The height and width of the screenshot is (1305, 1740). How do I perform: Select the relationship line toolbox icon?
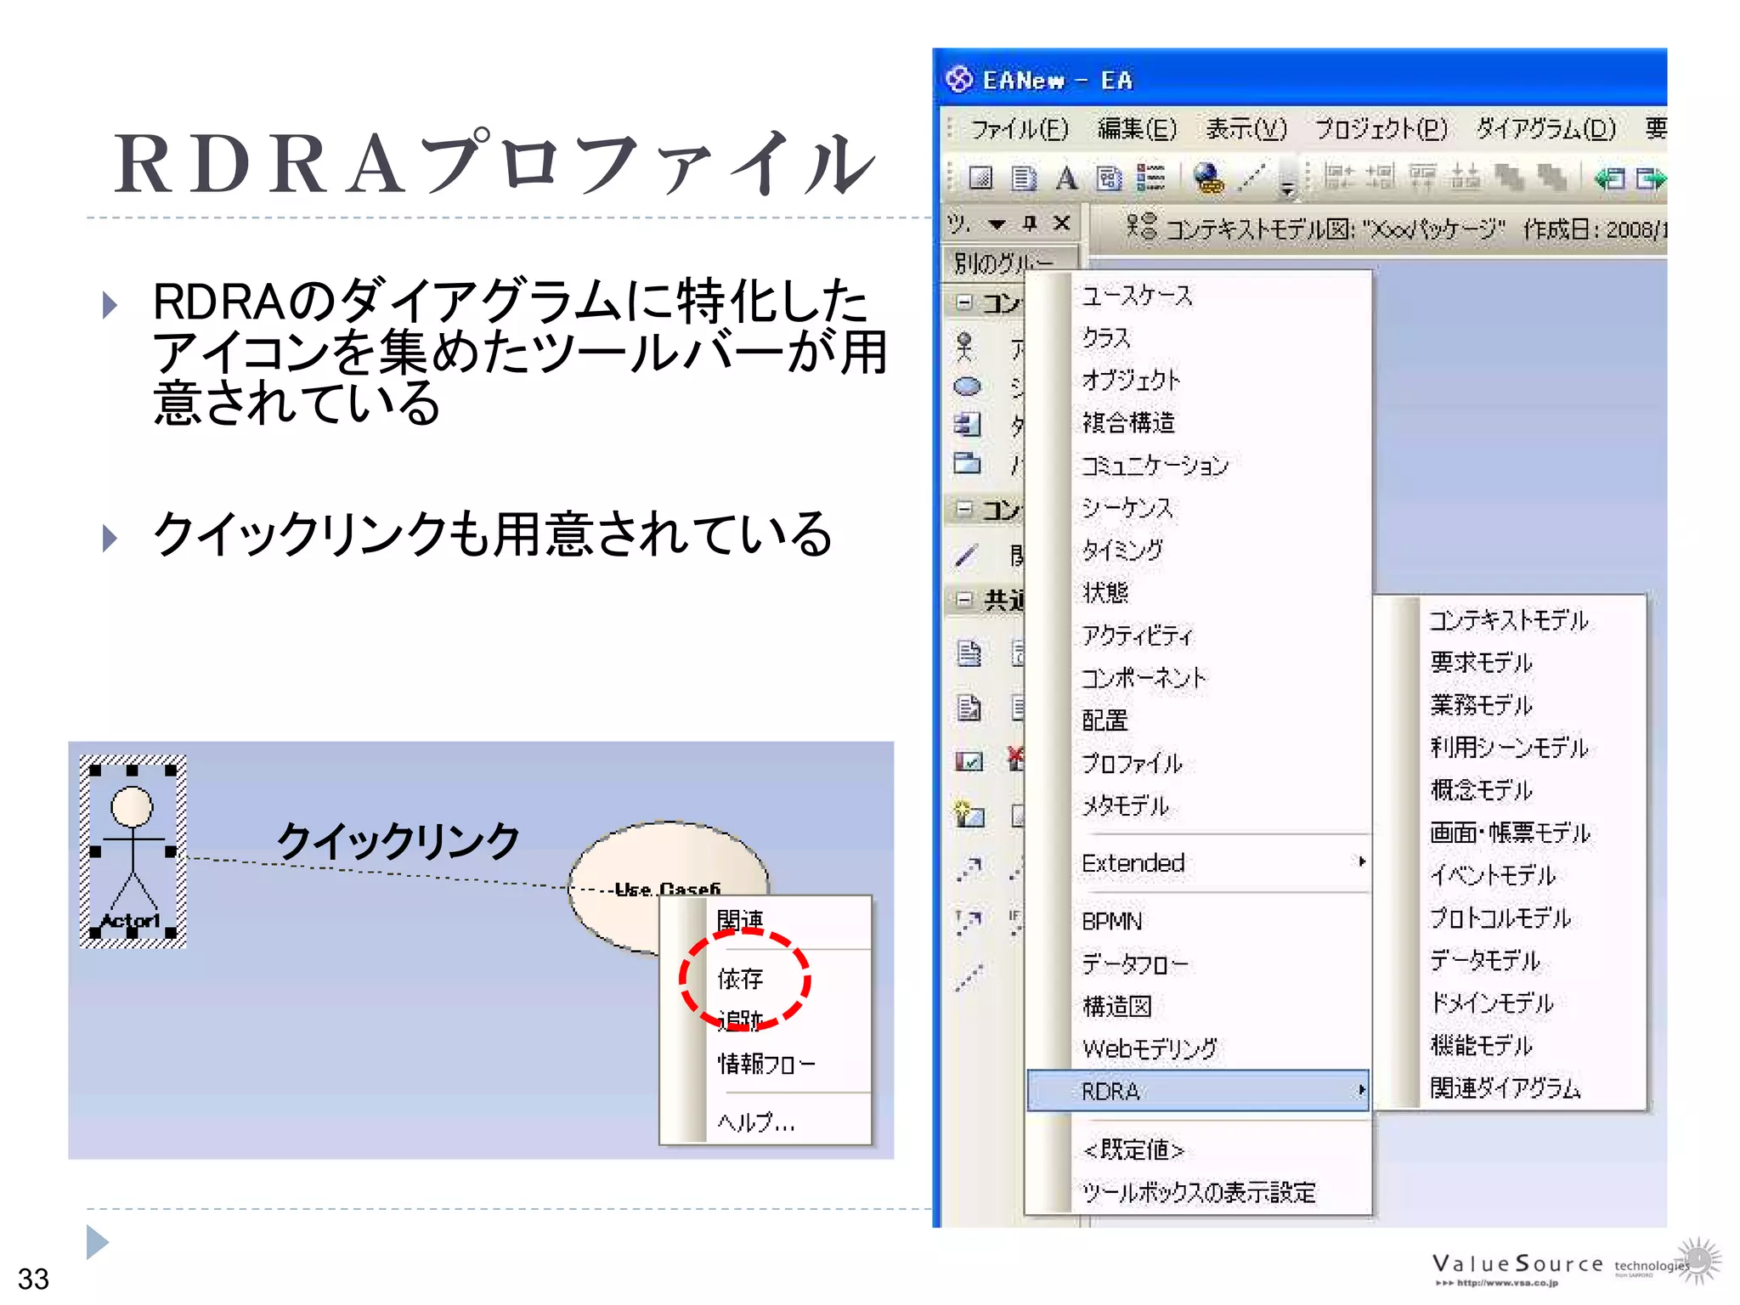tap(966, 556)
